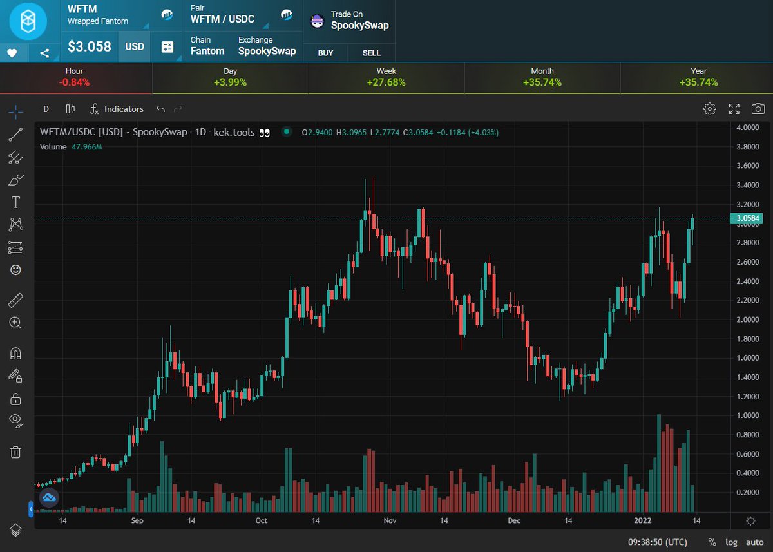Click the kek.tools label in chart legend
773x552 pixels.
click(235, 132)
